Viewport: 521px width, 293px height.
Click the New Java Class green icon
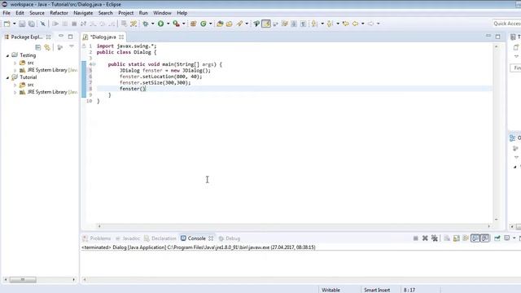point(204,24)
